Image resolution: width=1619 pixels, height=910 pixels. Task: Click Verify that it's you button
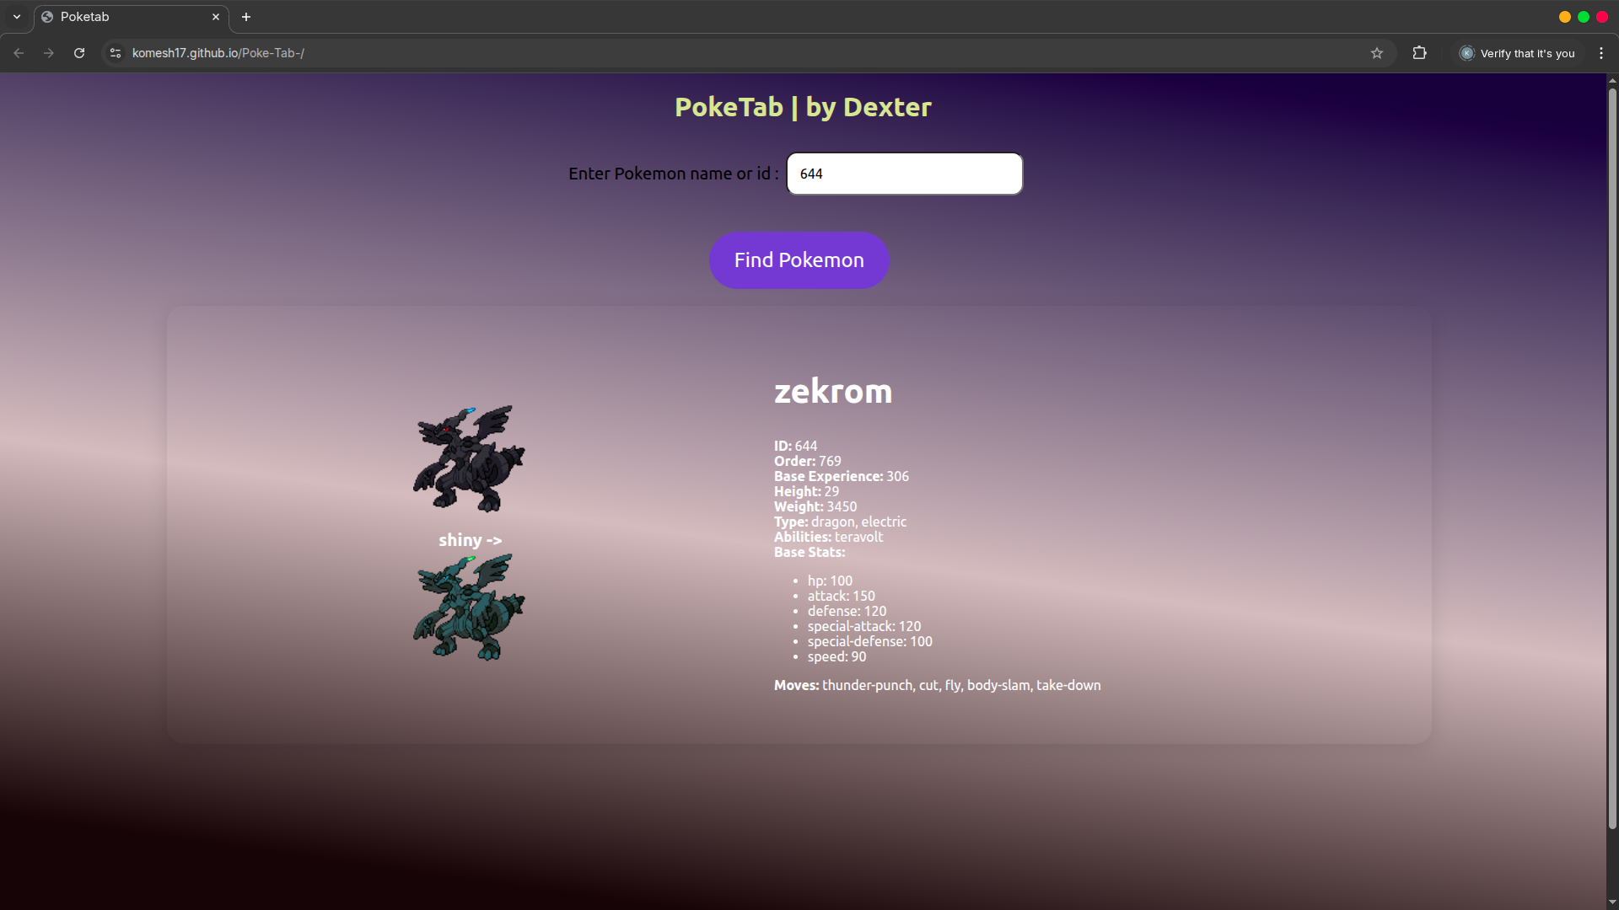pyautogui.click(x=1518, y=53)
